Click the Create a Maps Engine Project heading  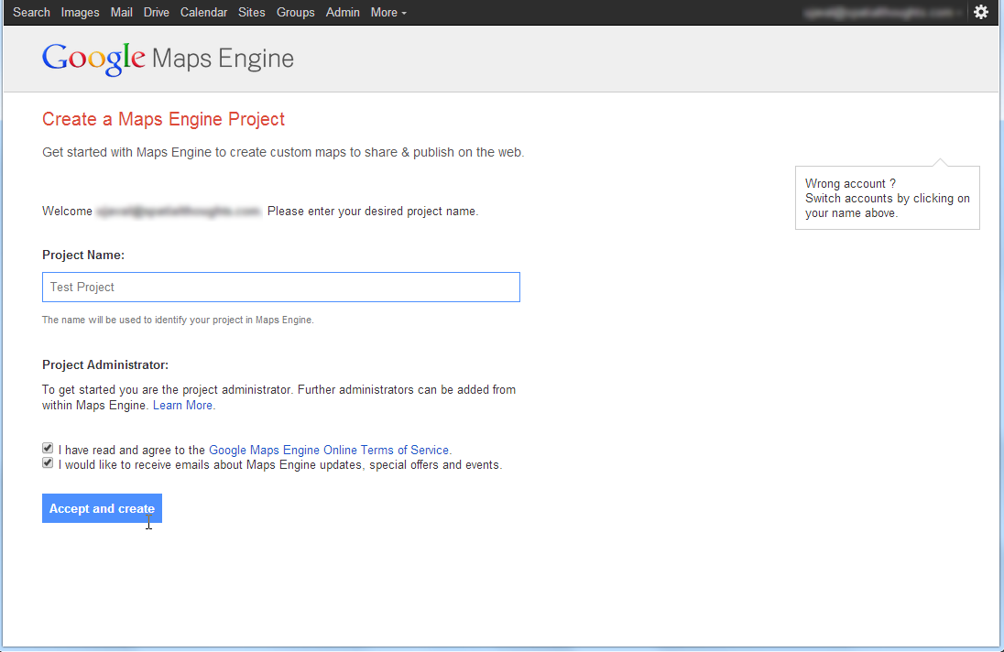[x=163, y=119]
